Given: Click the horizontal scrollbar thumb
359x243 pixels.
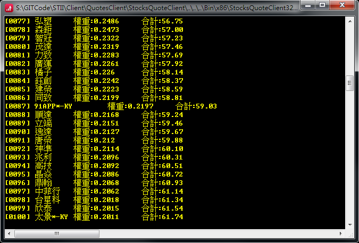Looking at the screenshot, I should click(57, 233).
